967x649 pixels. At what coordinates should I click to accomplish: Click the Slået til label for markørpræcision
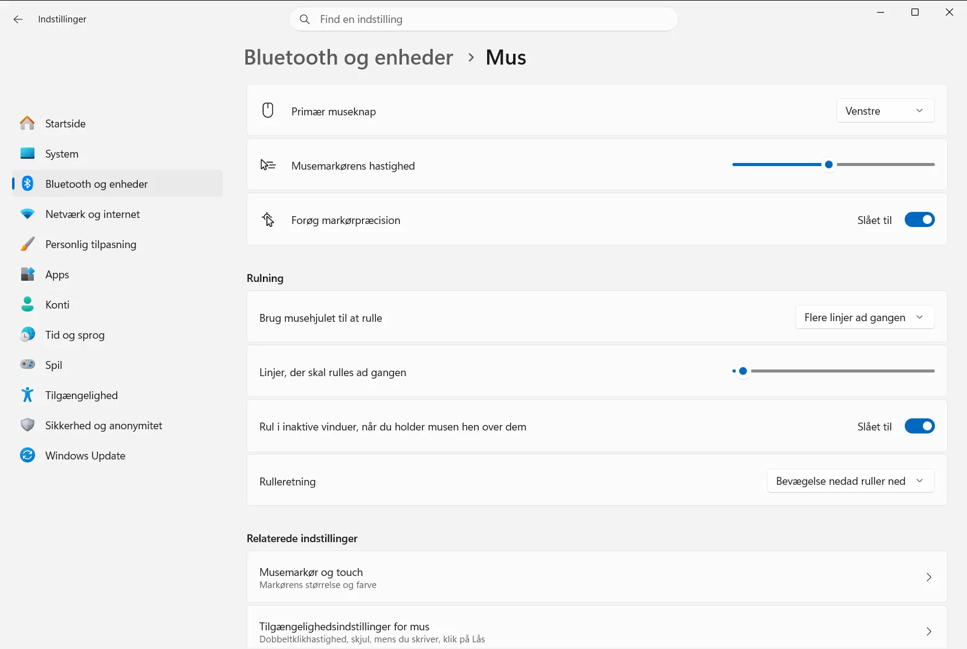(x=875, y=220)
